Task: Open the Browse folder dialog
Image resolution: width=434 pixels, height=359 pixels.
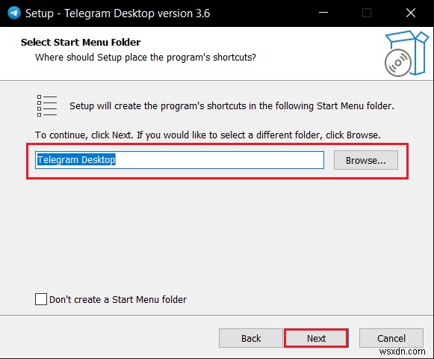Action: click(x=366, y=160)
